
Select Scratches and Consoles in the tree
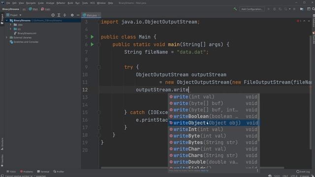[x=26, y=42]
